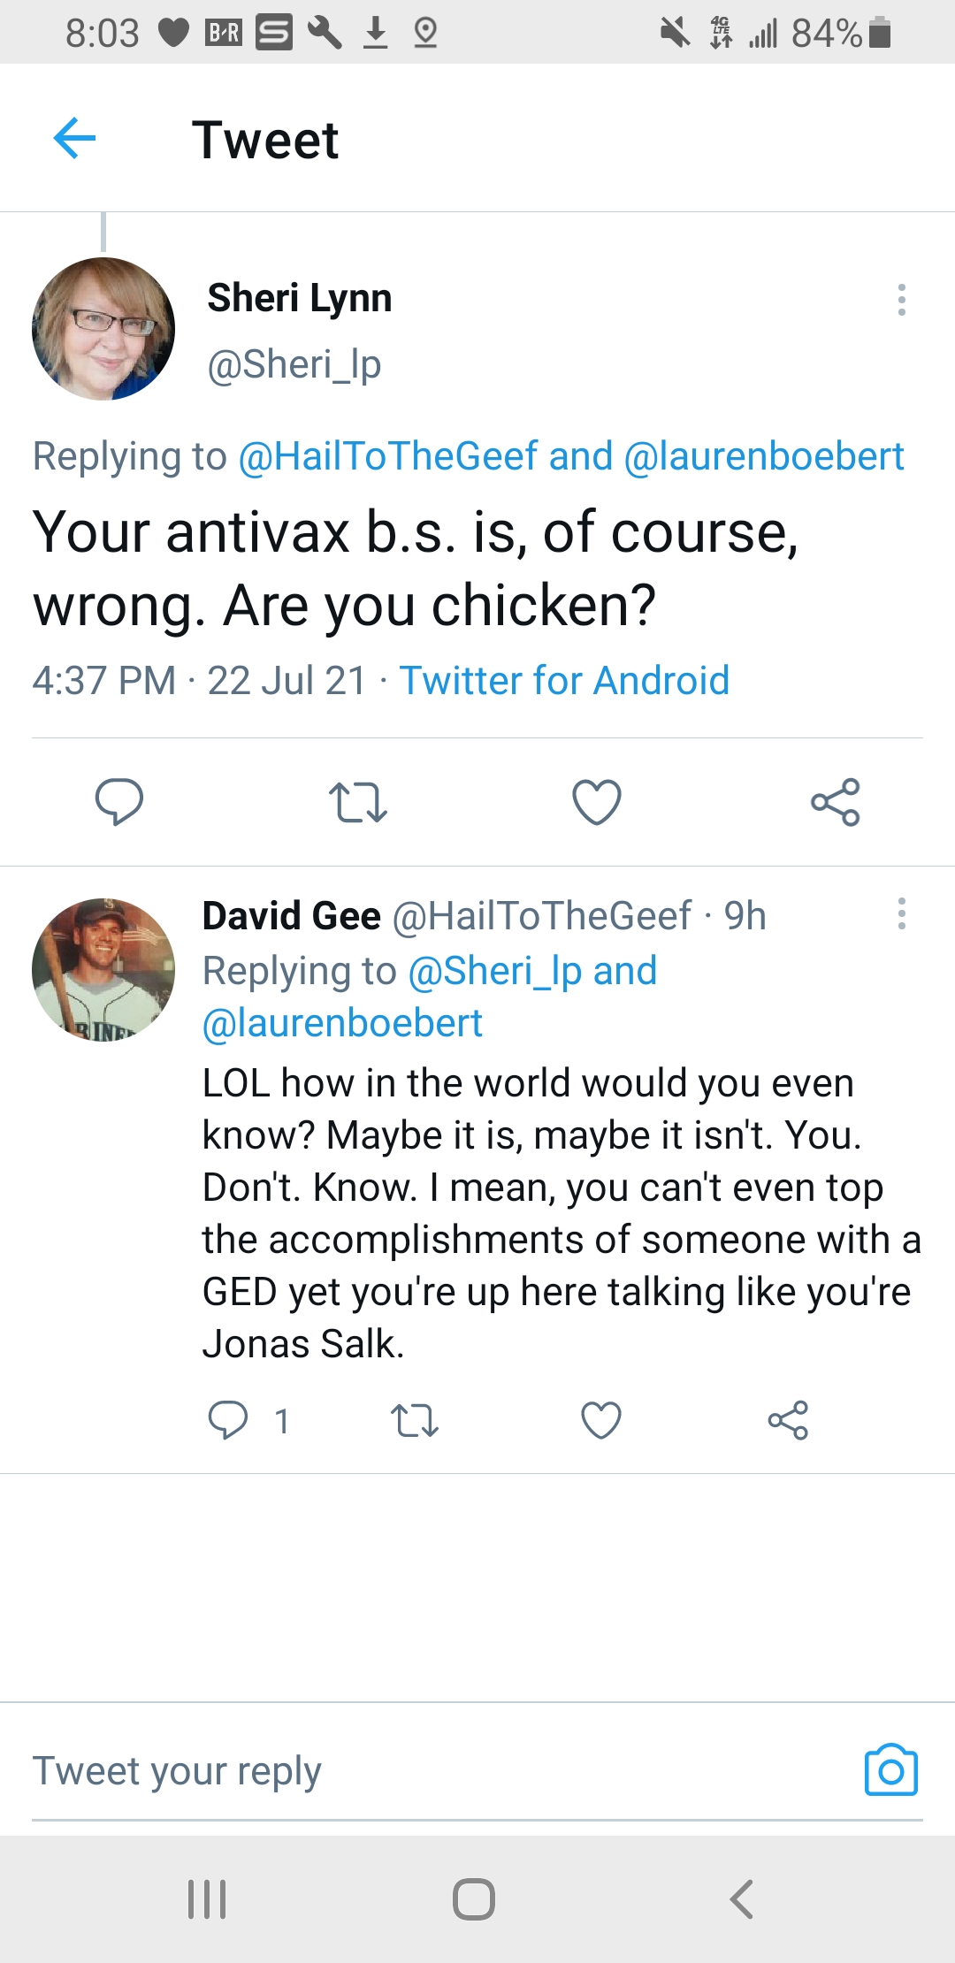Retweet David Gee's reply
Image resolution: width=955 pixels, height=1963 pixels.
pyautogui.click(x=414, y=1420)
